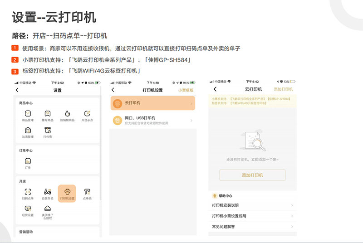
Task: Tap 添加打印机 in the top bar
Action: (283, 89)
